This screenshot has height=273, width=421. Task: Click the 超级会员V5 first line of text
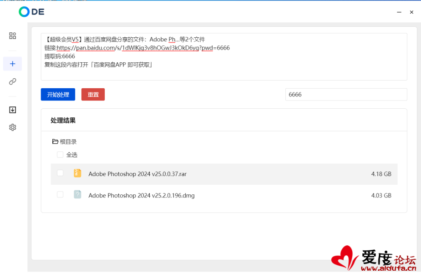click(125, 40)
